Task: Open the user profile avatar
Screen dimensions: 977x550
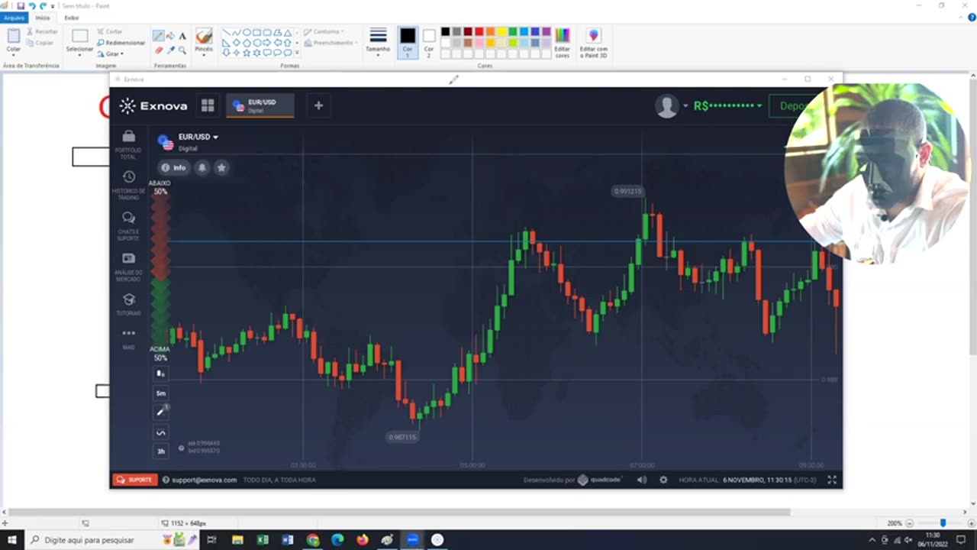Action: 667,106
